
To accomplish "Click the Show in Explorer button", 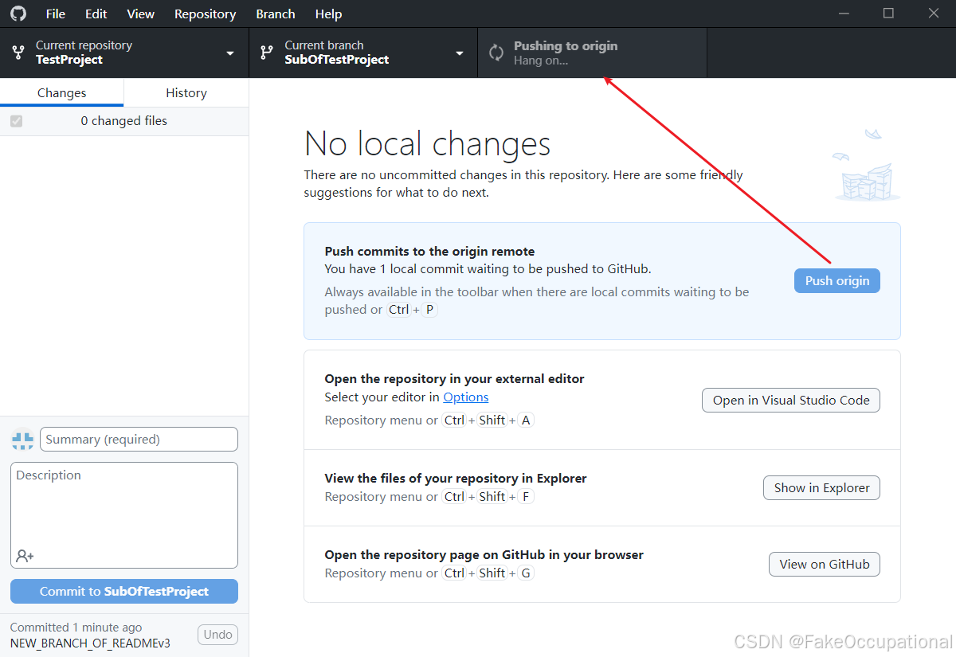I will pyautogui.click(x=822, y=487).
